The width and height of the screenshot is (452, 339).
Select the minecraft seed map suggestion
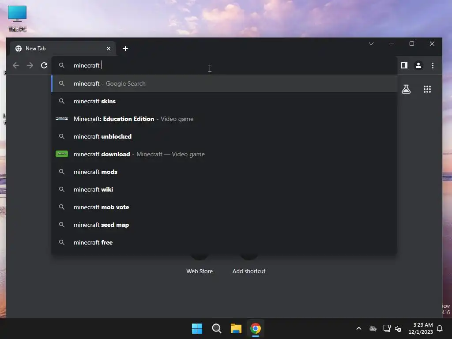(x=224, y=225)
